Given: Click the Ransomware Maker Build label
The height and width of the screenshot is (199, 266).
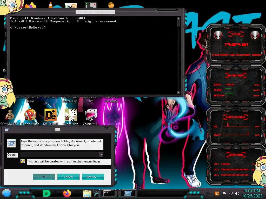Looking at the screenshot, I should [71, 99].
